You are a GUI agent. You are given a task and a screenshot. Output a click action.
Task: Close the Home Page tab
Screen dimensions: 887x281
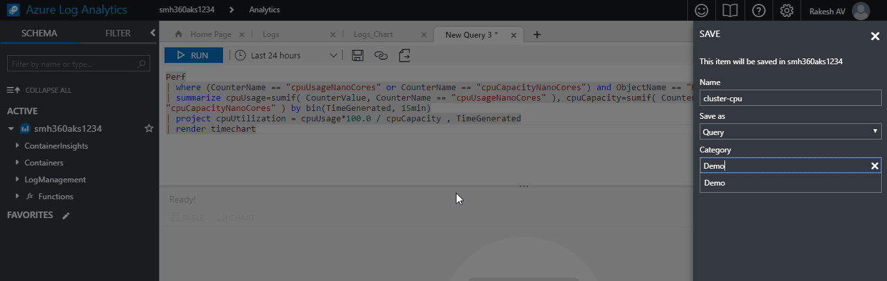tap(243, 35)
